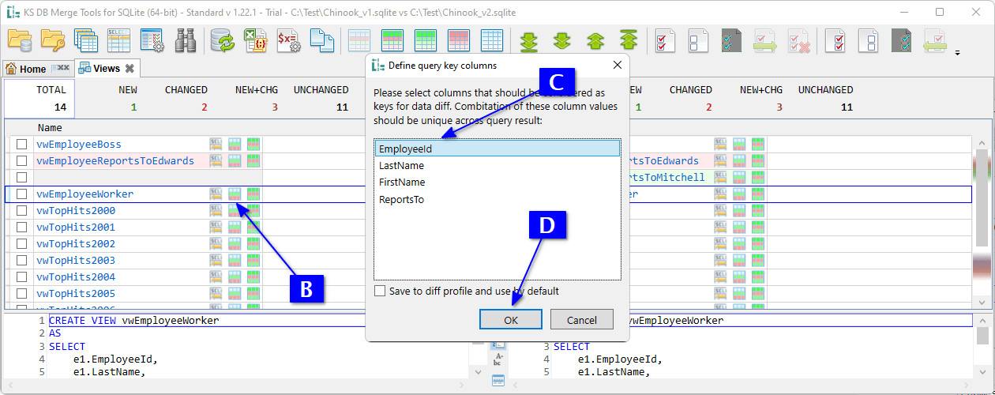
Task: Click OK in the key columns dialog
Action: tap(511, 319)
